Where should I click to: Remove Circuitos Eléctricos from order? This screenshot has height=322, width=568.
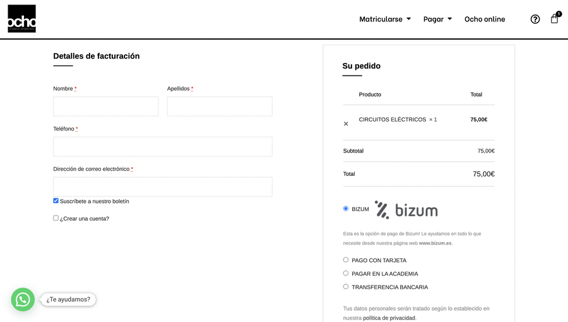pos(346,124)
